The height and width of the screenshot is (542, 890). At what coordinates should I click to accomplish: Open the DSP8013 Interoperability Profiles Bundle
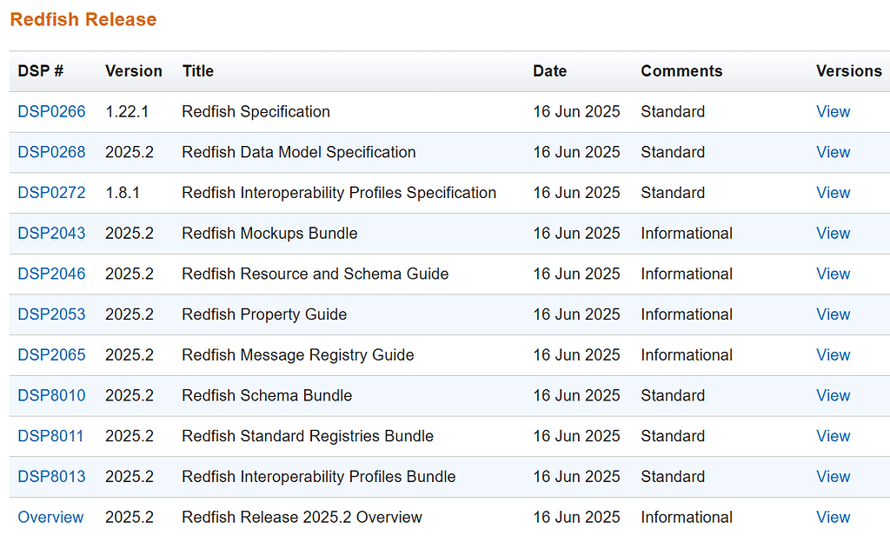pyautogui.click(x=51, y=476)
